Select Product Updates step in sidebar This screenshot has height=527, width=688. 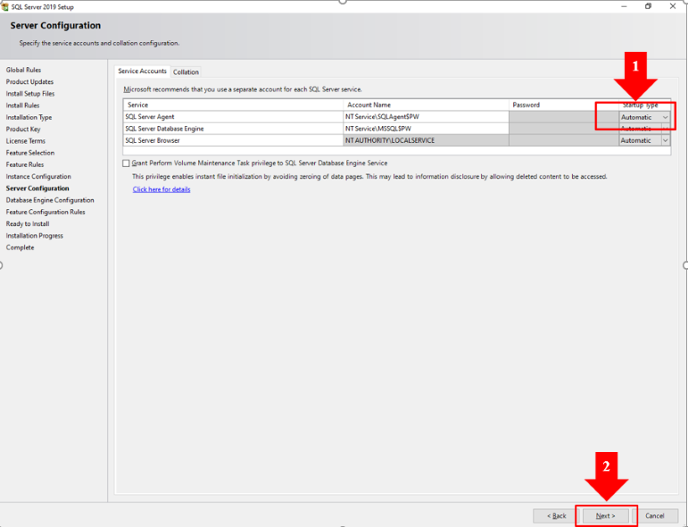[x=29, y=81]
